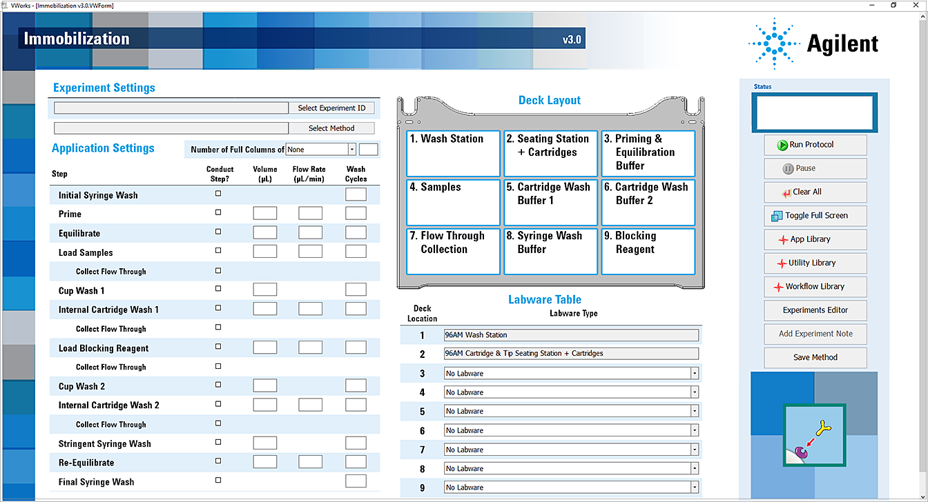Viewport: 928px width, 502px height.
Task: Tick the Stringent Syringe Wash checkbox
Action: click(x=219, y=442)
